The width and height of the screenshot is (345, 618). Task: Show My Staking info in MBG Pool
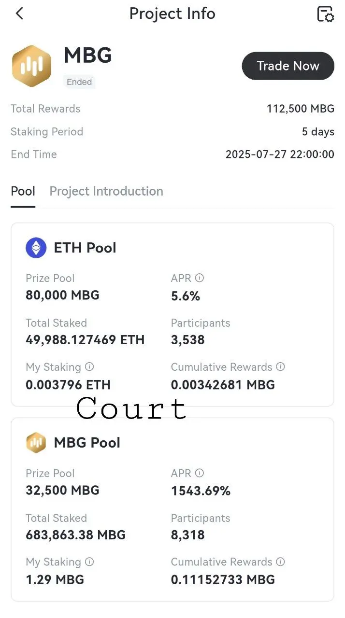[x=89, y=562]
